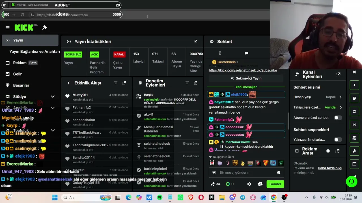Filter the Denetim Eylemleri list
Viewport: 362px width, 203px height.
click(187, 83)
